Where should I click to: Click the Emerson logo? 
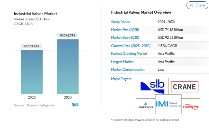(x=146, y=106)
